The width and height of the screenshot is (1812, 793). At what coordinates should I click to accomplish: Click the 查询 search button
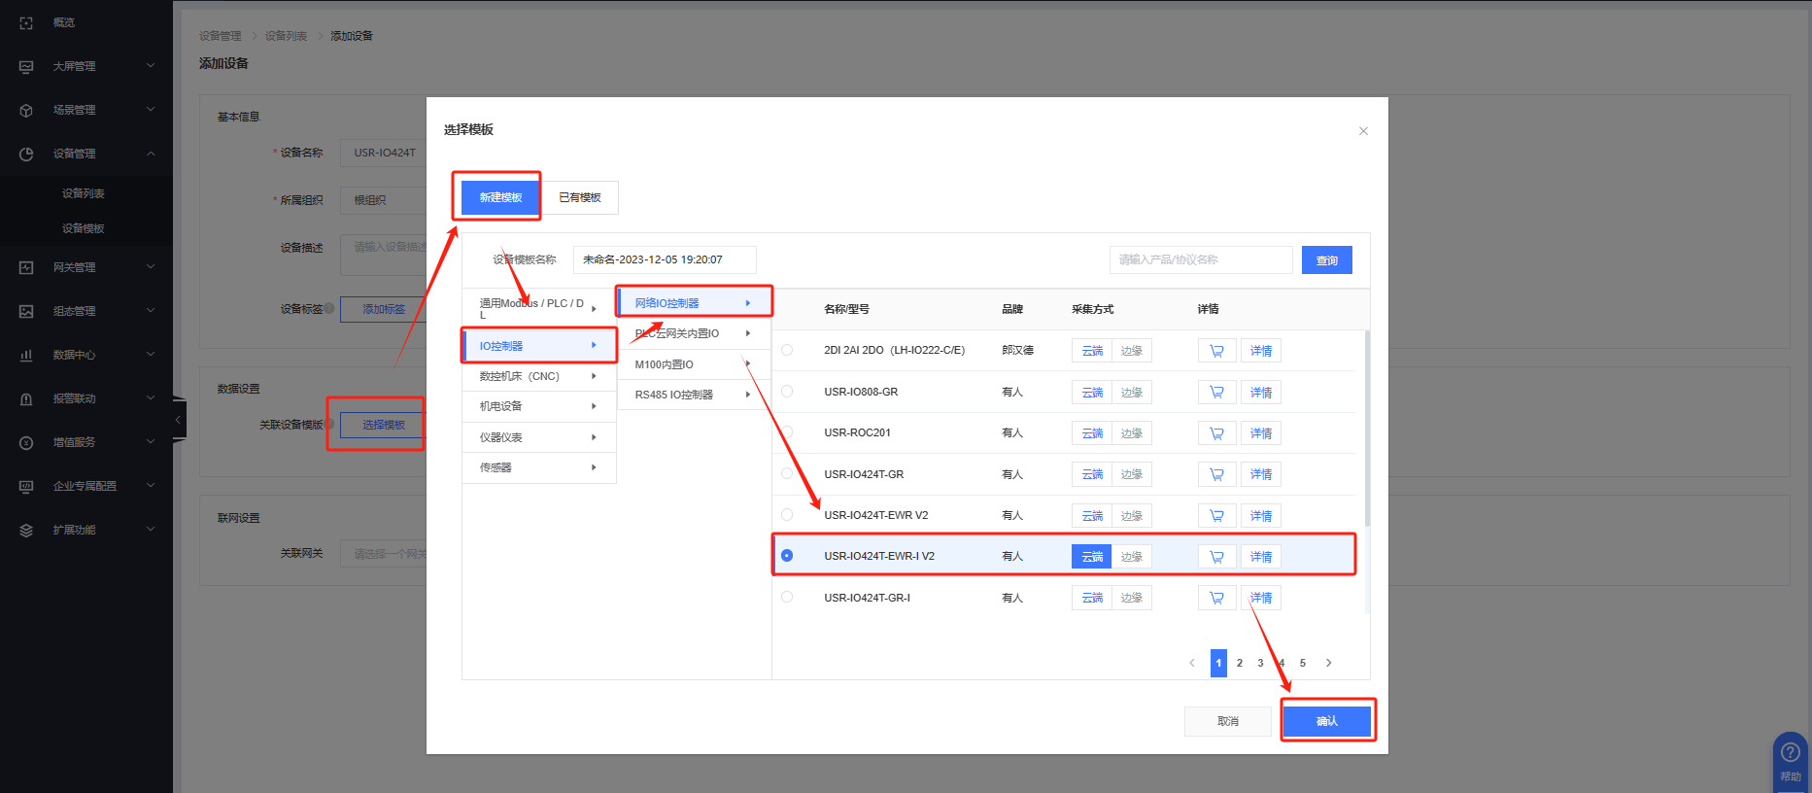[x=1326, y=260]
